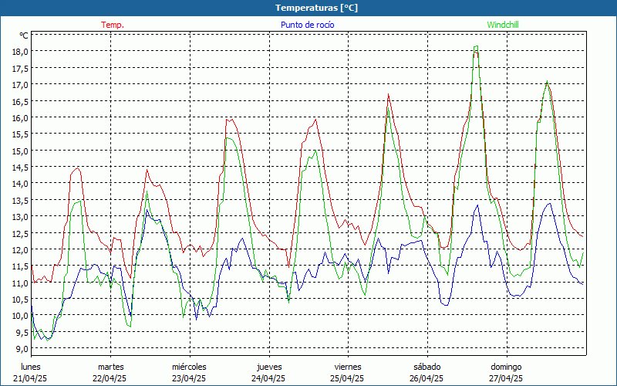Select the 24/04/25 date label

[x=268, y=378]
